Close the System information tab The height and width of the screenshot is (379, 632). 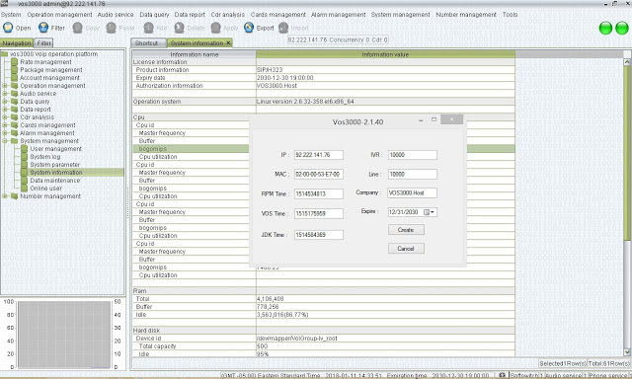[x=228, y=42]
